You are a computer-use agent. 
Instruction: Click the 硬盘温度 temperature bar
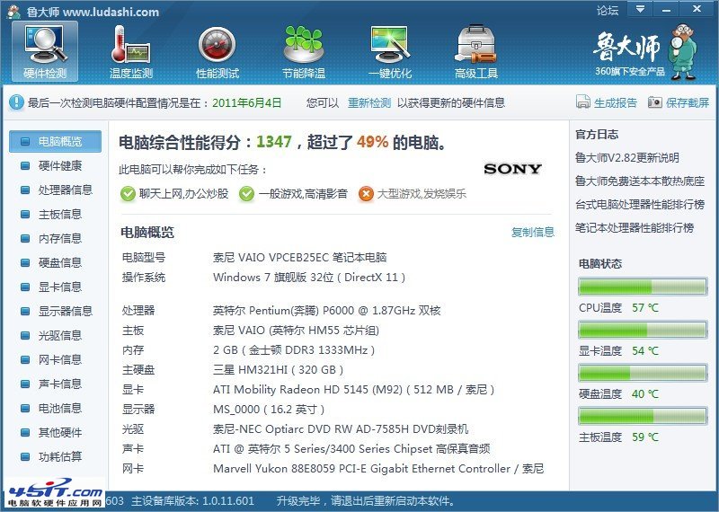(643, 373)
